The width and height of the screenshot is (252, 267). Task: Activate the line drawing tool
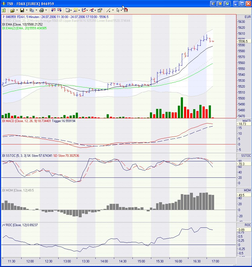(109, 10)
